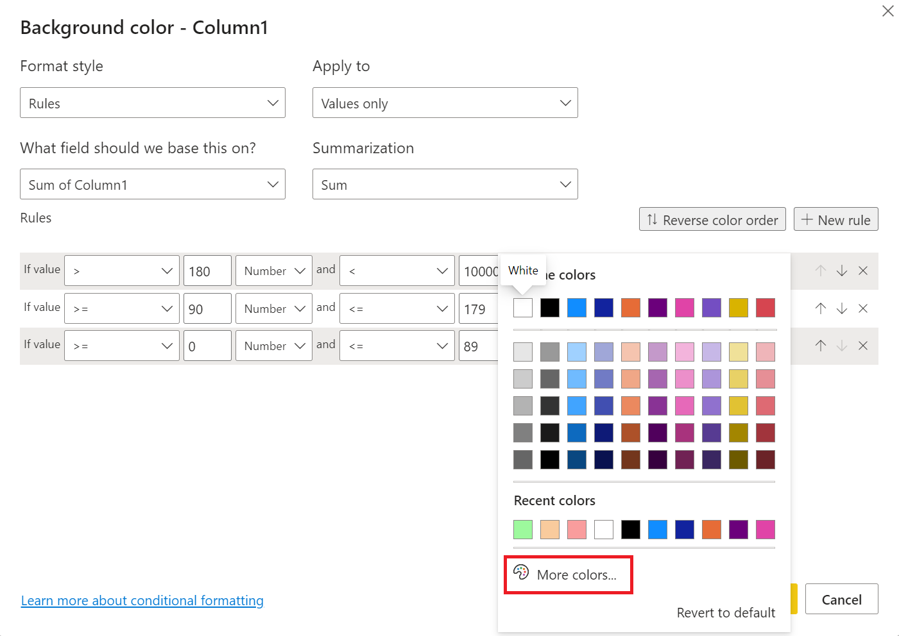The image size is (899, 636).
Task: Pick the violet theme color swatch
Action: coord(712,308)
